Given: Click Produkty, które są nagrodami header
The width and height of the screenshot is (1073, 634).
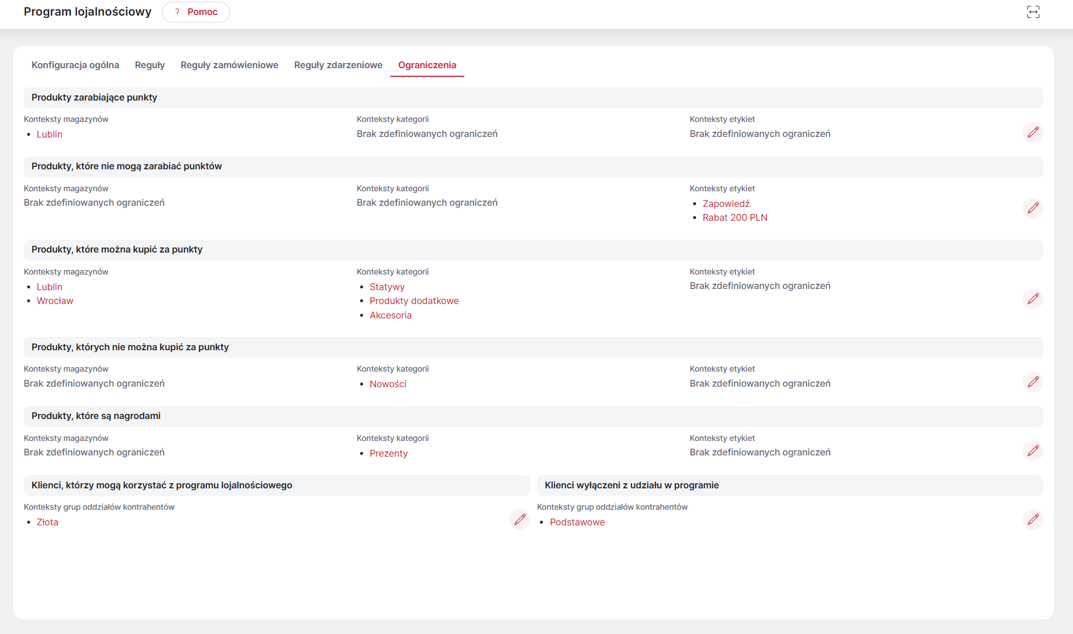Looking at the screenshot, I should pos(533,416).
